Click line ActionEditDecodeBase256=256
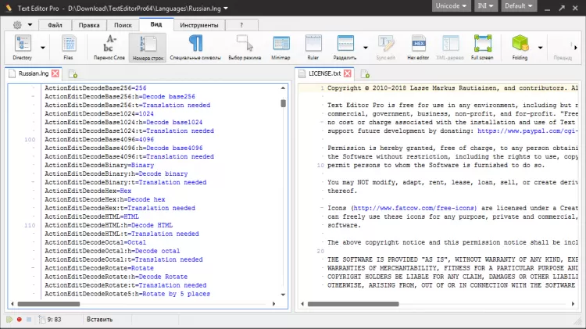This screenshot has width=586, height=329. click(95, 88)
